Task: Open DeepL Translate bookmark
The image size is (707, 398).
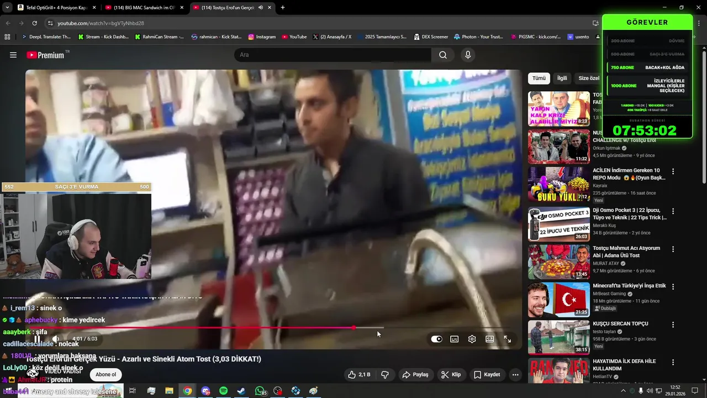Action: [46, 36]
